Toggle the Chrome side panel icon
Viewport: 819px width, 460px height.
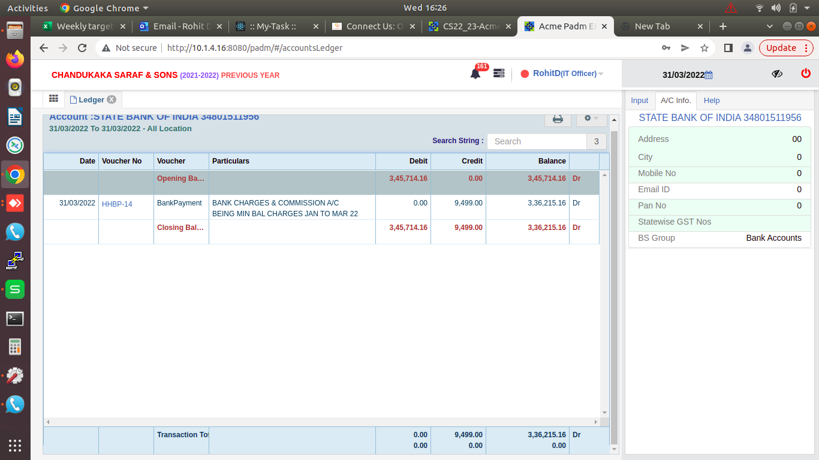point(728,48)
